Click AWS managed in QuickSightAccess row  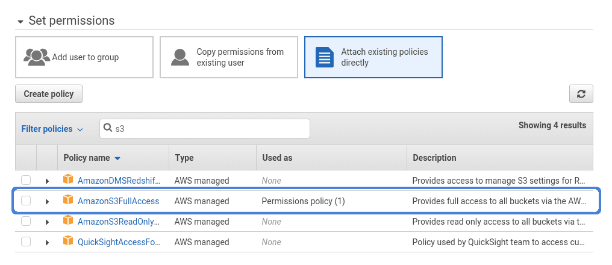point(202,242)
